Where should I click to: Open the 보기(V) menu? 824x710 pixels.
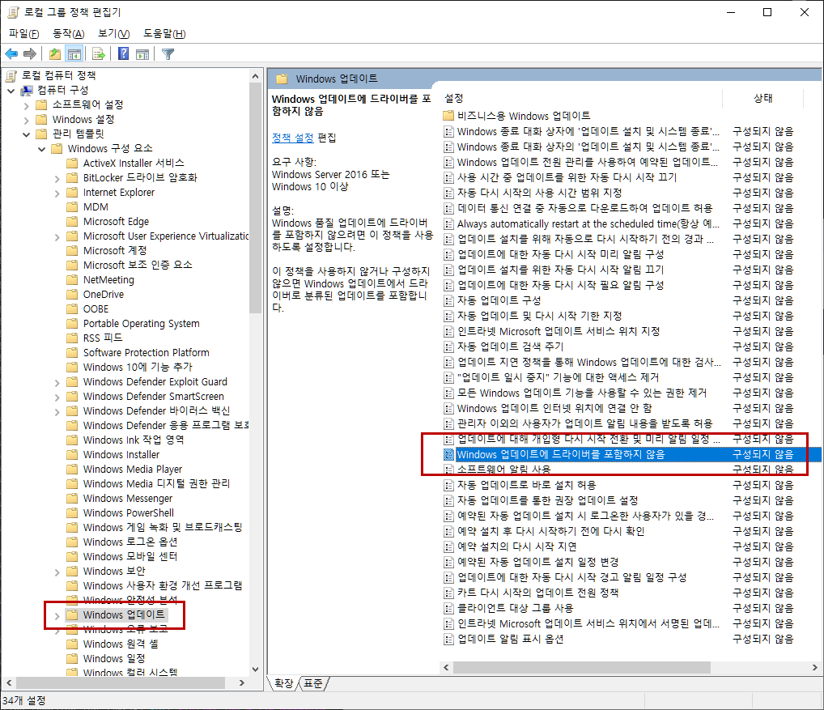(x=113, y=34)
